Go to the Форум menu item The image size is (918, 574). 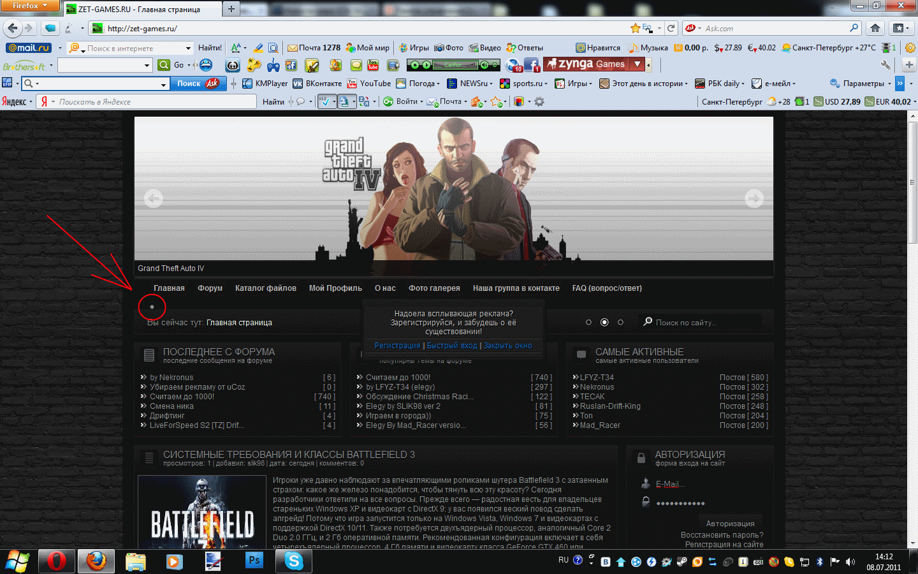210,288
